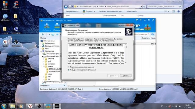Click the Отмена button in the installer
Viewport: 195px width, 109px height.
point(126,76)
